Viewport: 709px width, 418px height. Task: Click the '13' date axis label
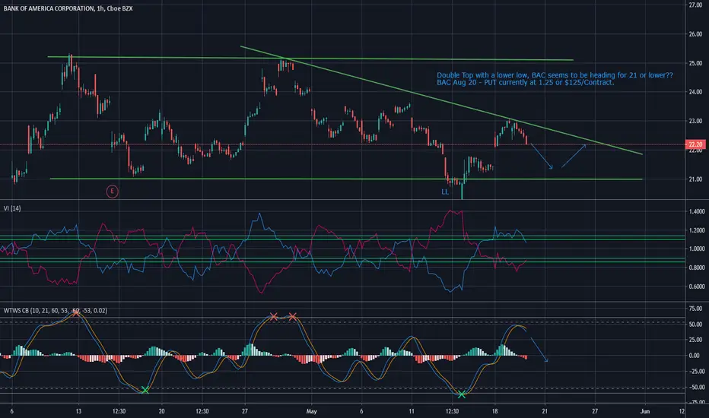(78, 411)
